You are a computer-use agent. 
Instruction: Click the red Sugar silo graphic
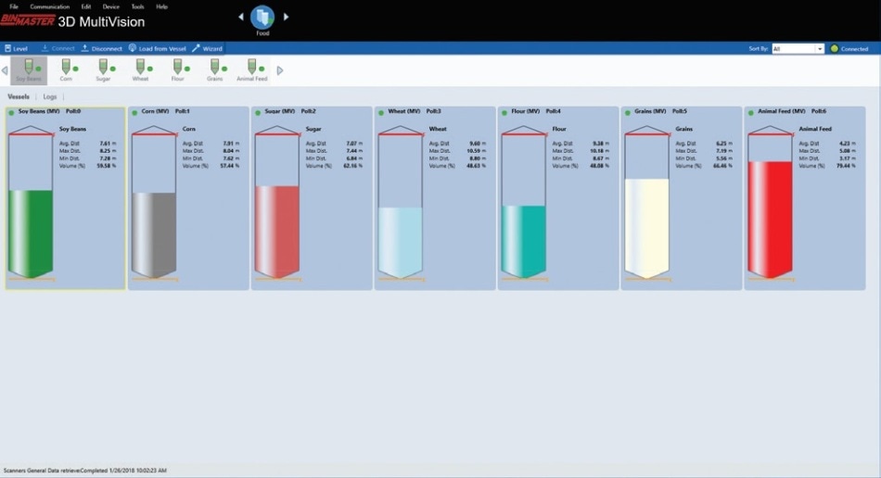(x=277, y=203)
